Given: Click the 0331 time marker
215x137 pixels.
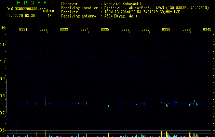Looking at the screenshot, I should tap(23, 29).
